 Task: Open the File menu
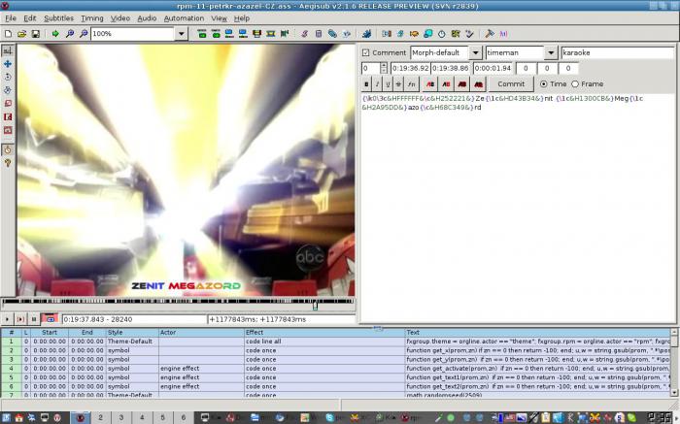[11, 18]
